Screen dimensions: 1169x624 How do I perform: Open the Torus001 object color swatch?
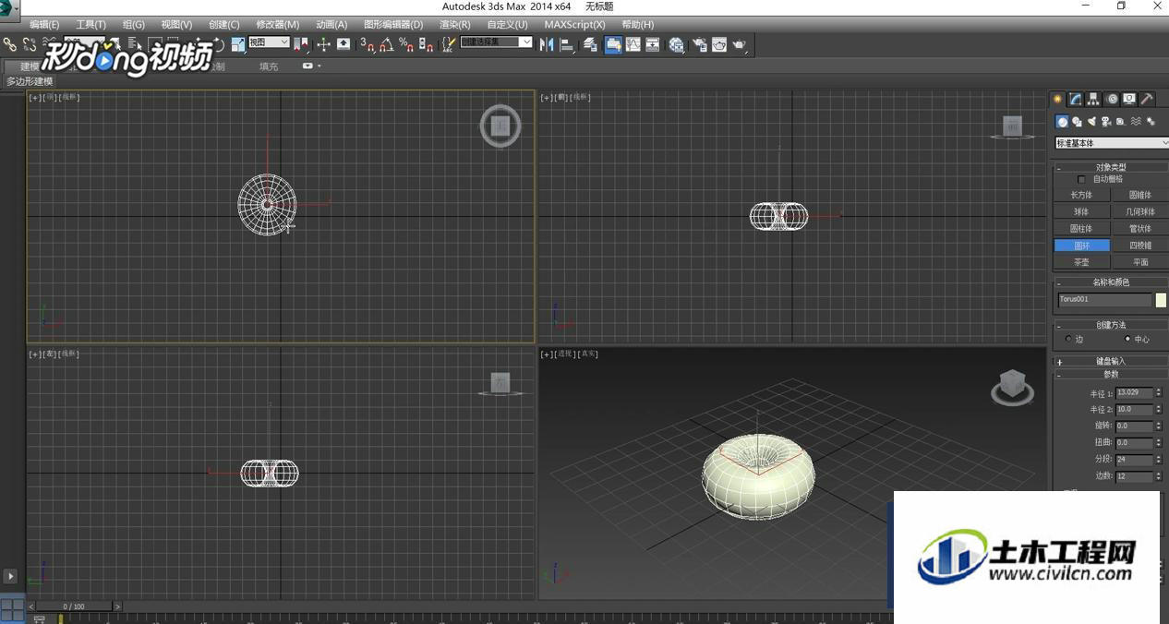[x=1161, y=300]
